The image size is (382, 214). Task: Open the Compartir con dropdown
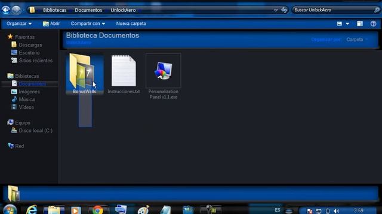tap(88, 24)
